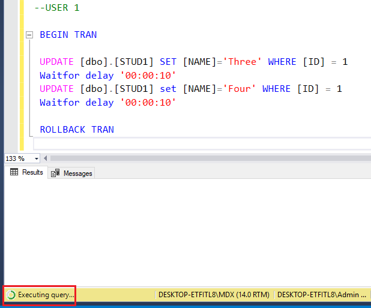The width and height of the screenshot is (371, 308).
Task: Click the BEGIN TRAN statement
Action: [68, 35]
